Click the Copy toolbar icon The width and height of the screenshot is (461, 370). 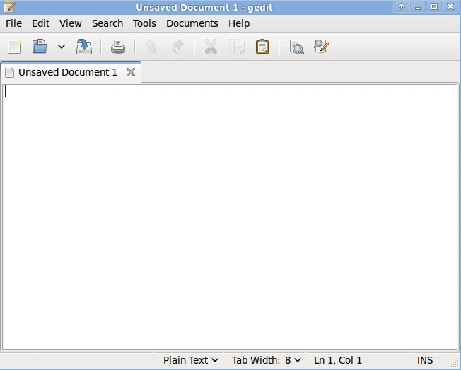pyautogui.click(x=237, y=47)
